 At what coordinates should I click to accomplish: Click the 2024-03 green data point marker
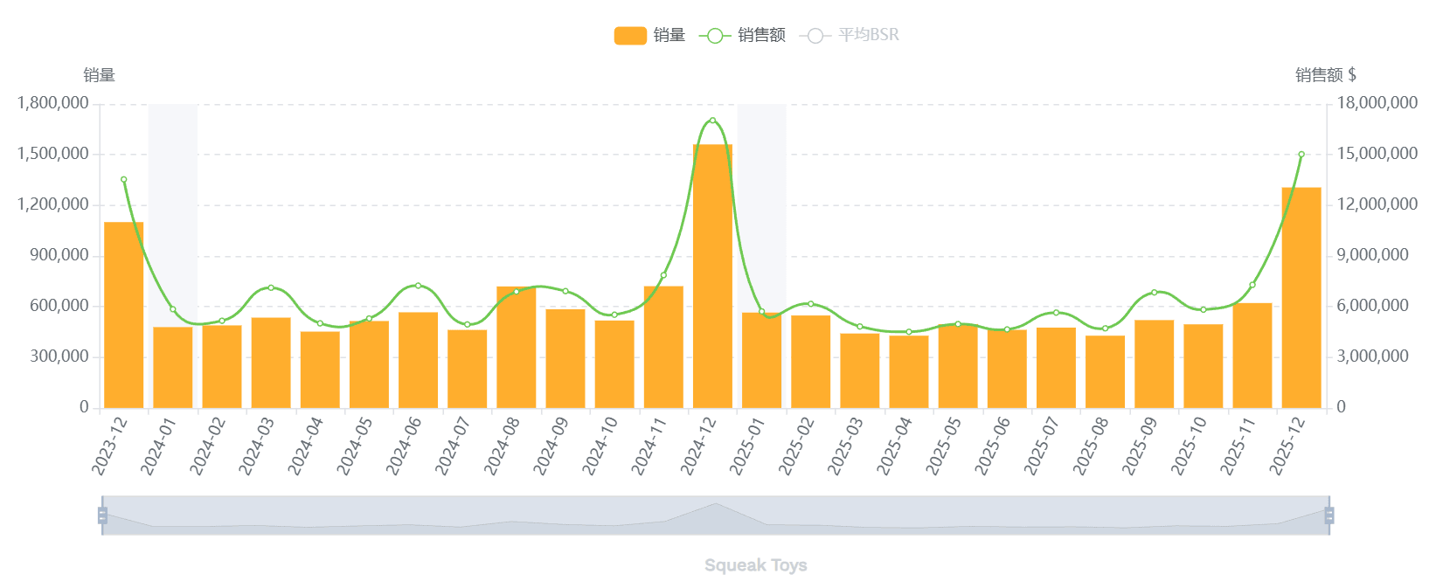click(x=271, y=287)
